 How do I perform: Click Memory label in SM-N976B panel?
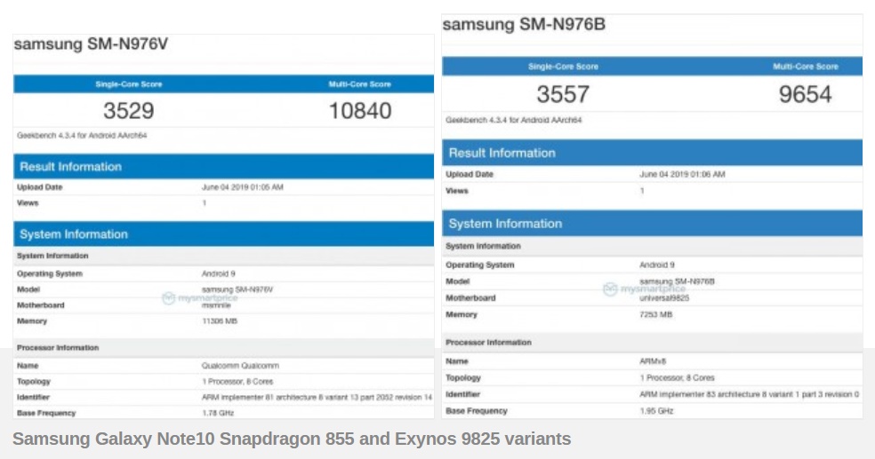coord(461,314)
